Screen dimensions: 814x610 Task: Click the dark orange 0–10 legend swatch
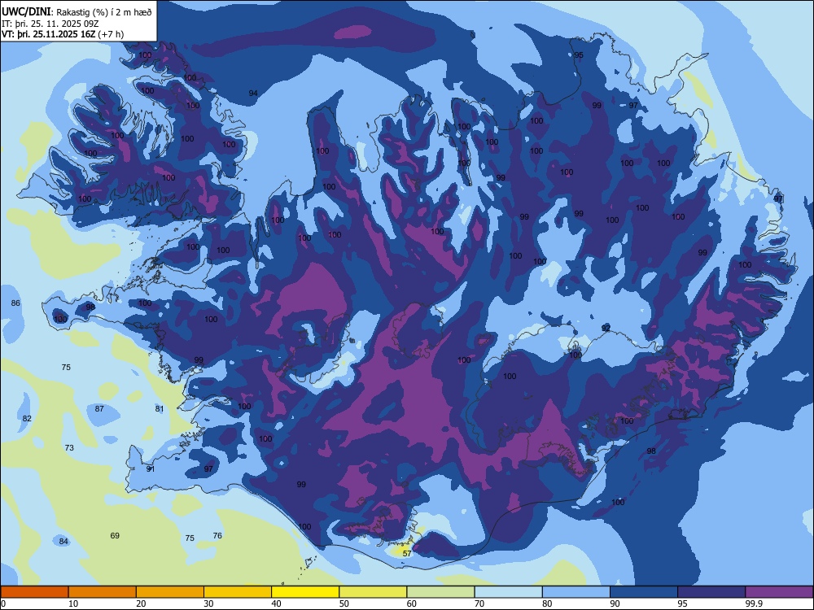tap(34, 592)
